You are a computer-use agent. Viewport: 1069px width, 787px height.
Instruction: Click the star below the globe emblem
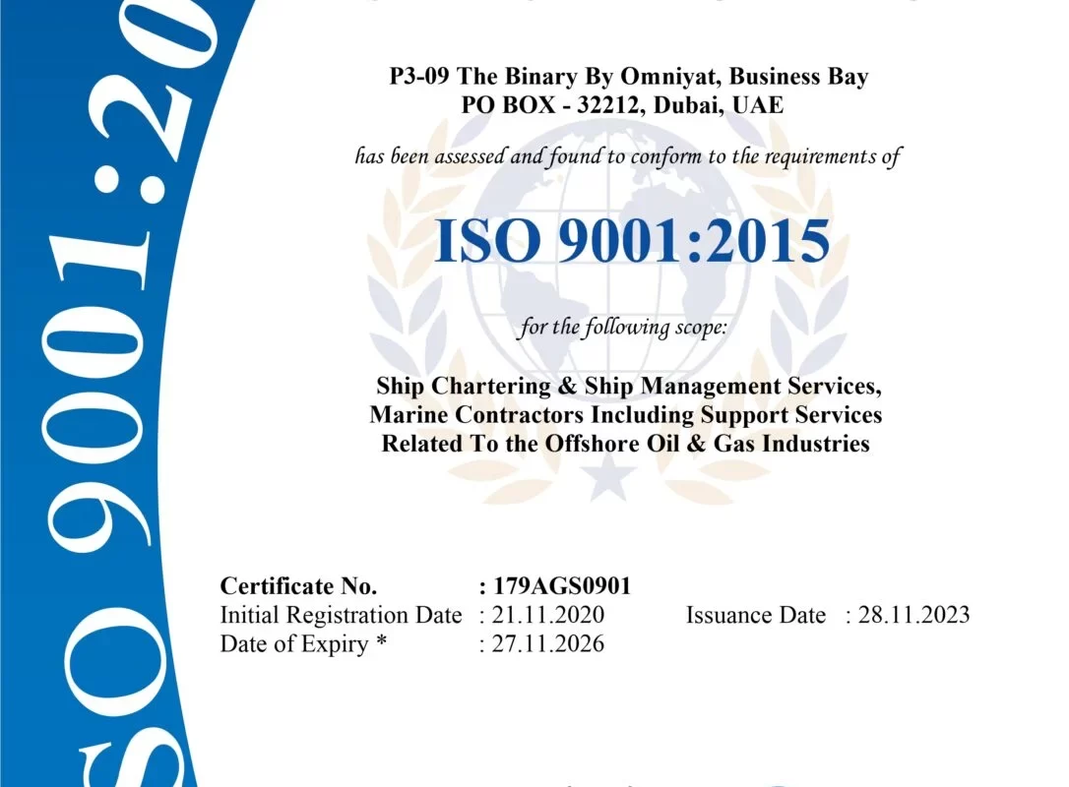click(x=607, y=479)
